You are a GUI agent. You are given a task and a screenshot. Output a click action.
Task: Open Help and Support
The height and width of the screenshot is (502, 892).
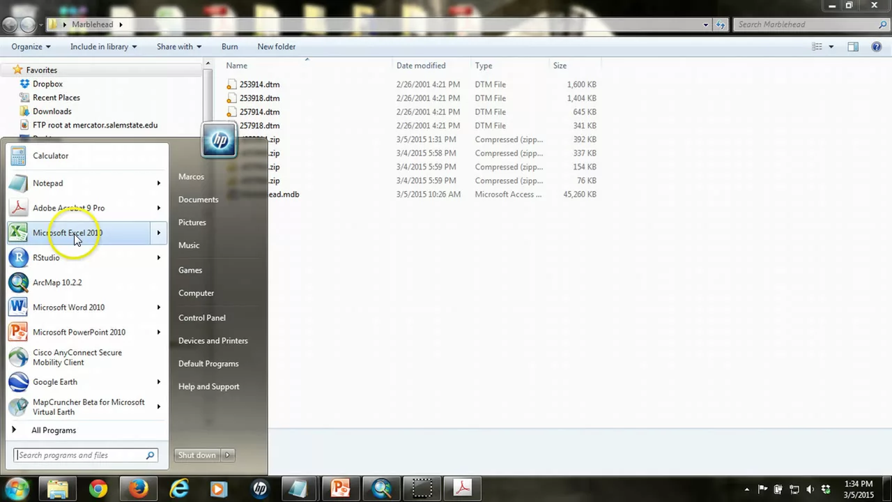(x=209, y=387)
